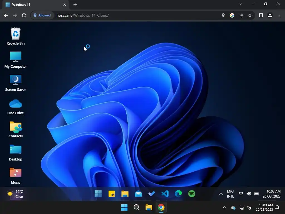
Task: Open the clone's 26 Oct 2023 clock
Action: pos(271,194)
